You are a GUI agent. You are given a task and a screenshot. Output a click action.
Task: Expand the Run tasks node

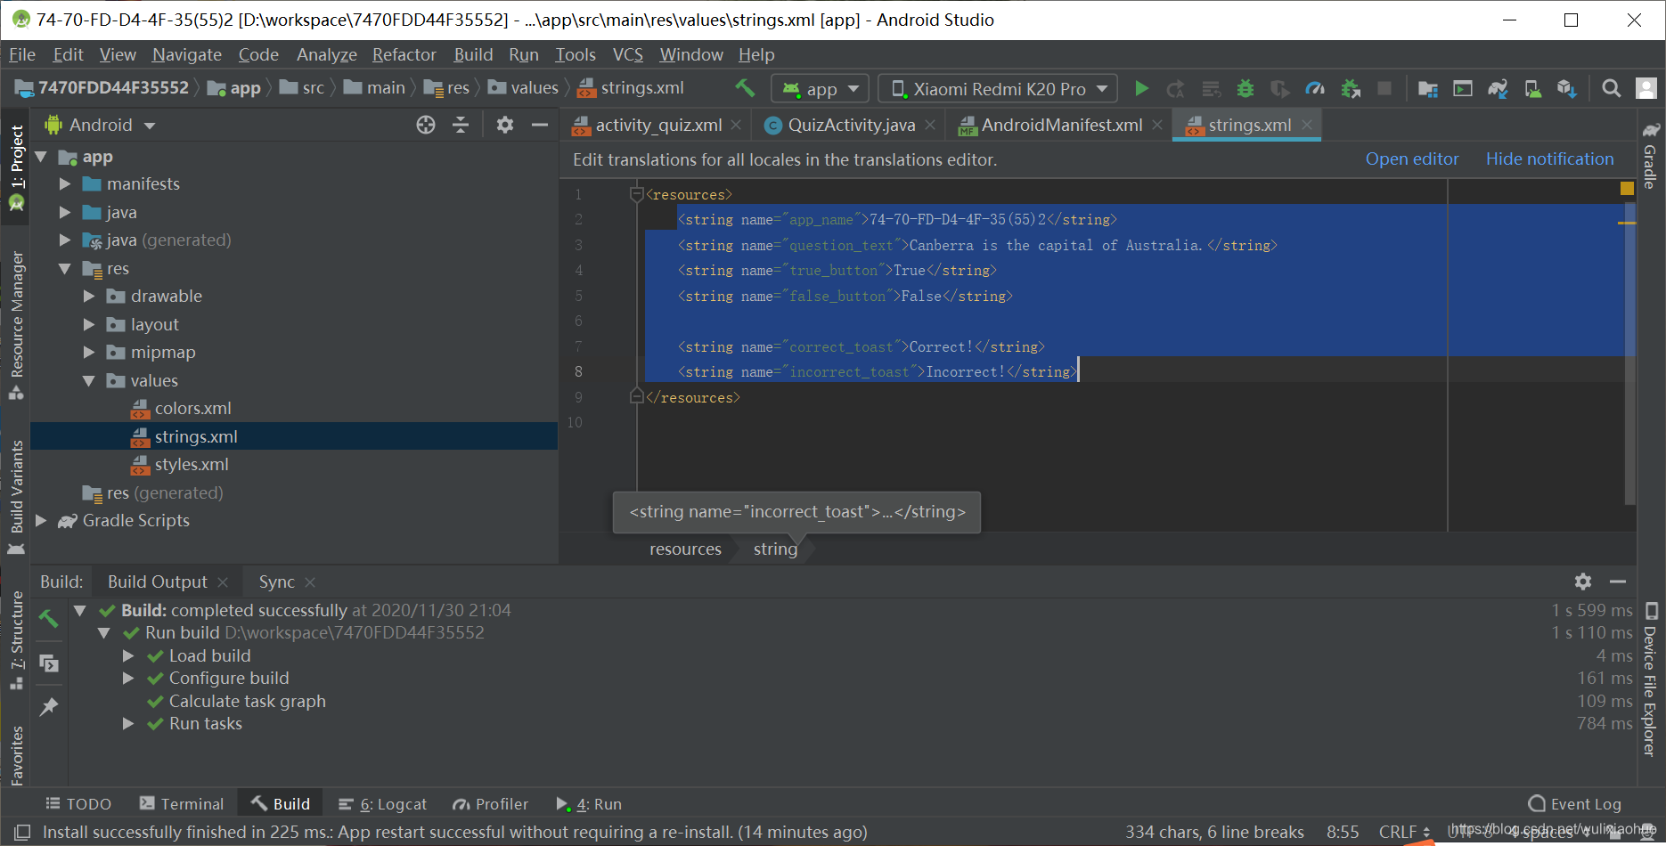128,723
